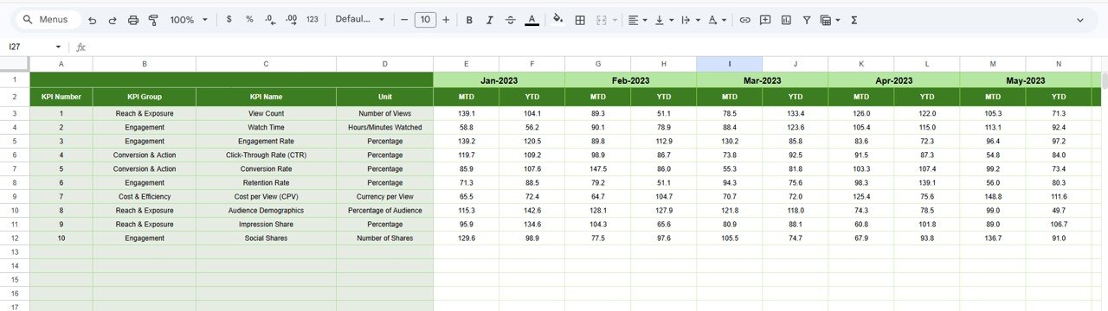The height and width of the screenshot is (311, 1108).
Task: Create a filter
Action: 807,19
